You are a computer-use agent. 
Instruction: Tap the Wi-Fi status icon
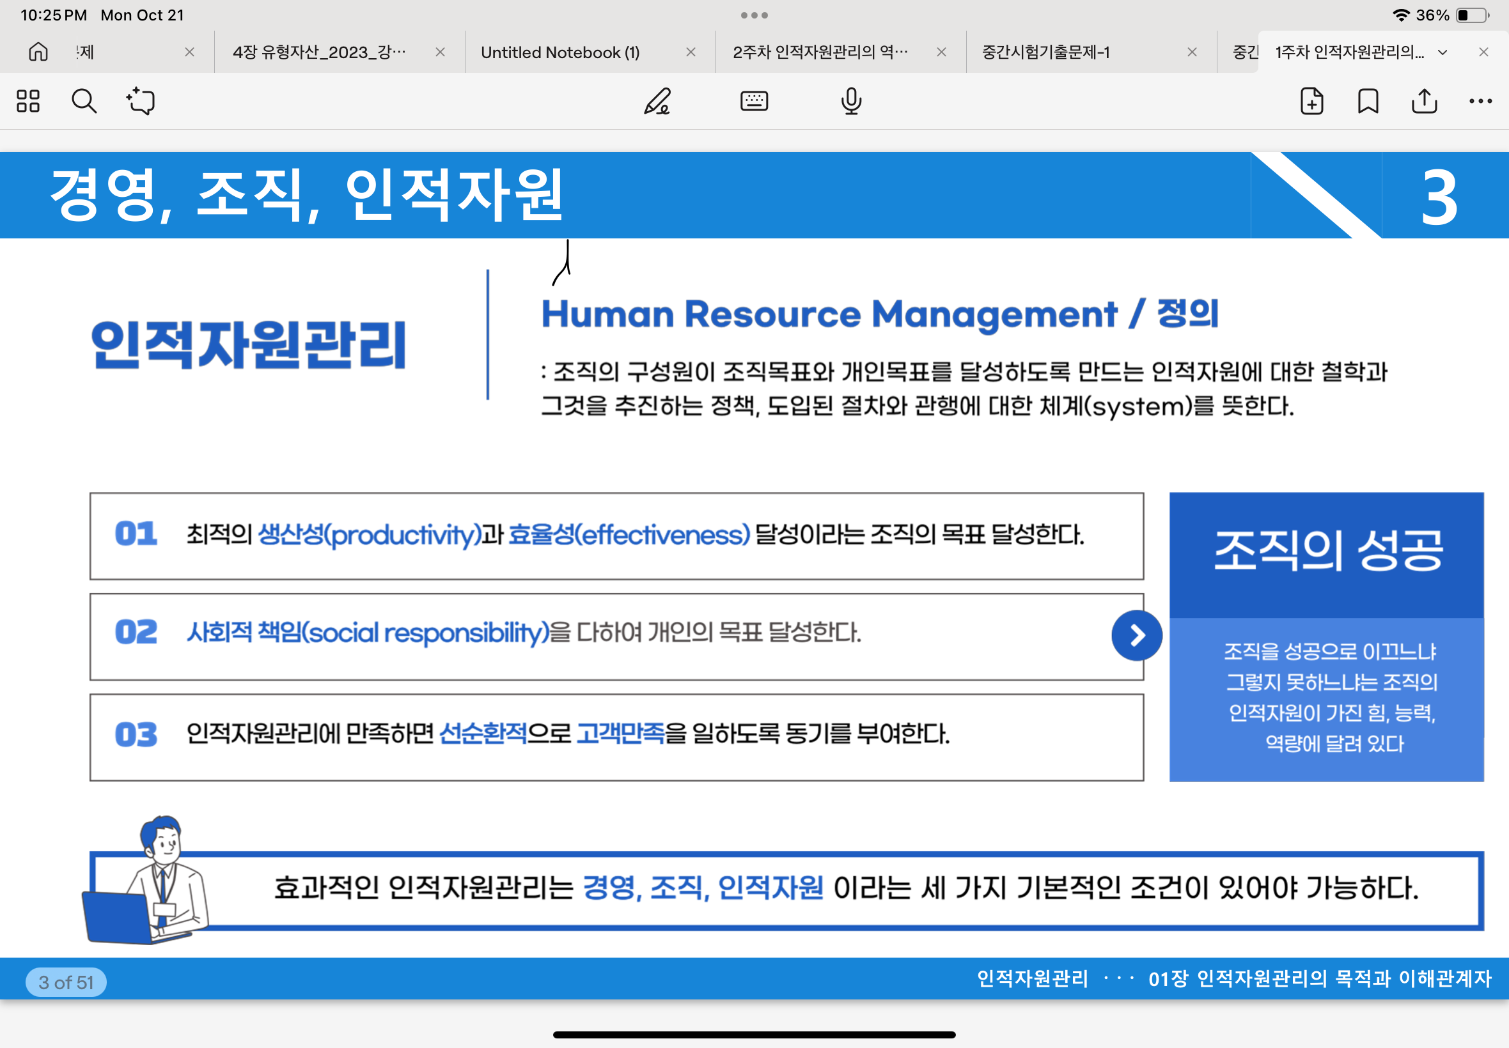tap(1400, 15)
